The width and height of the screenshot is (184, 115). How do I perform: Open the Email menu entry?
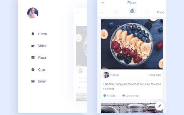[42, 81]
